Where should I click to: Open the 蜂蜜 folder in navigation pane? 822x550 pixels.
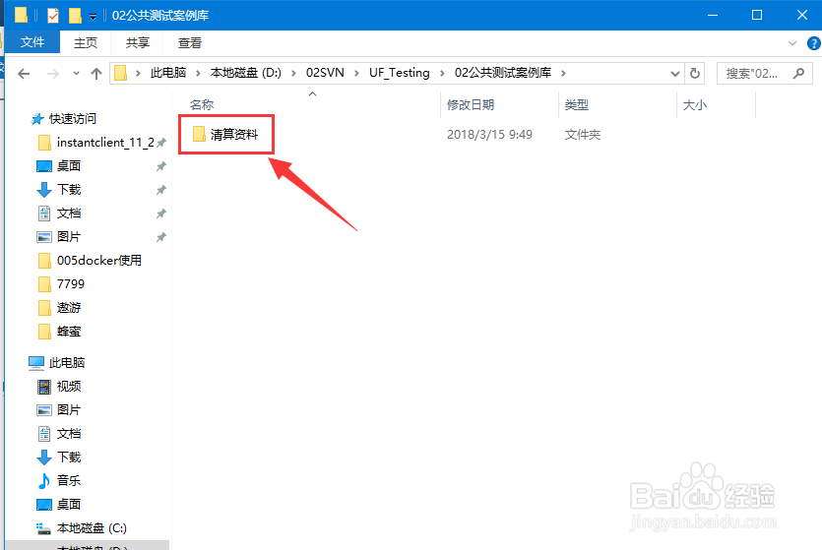69,331
